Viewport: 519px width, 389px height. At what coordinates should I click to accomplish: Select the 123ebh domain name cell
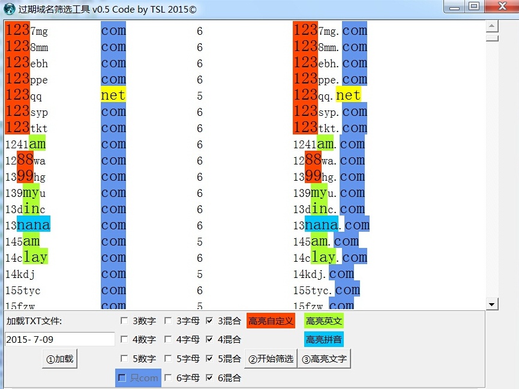pos(26,63)
